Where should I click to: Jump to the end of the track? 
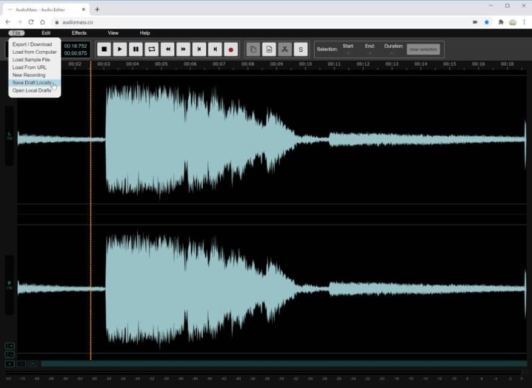tap(215, 49)
